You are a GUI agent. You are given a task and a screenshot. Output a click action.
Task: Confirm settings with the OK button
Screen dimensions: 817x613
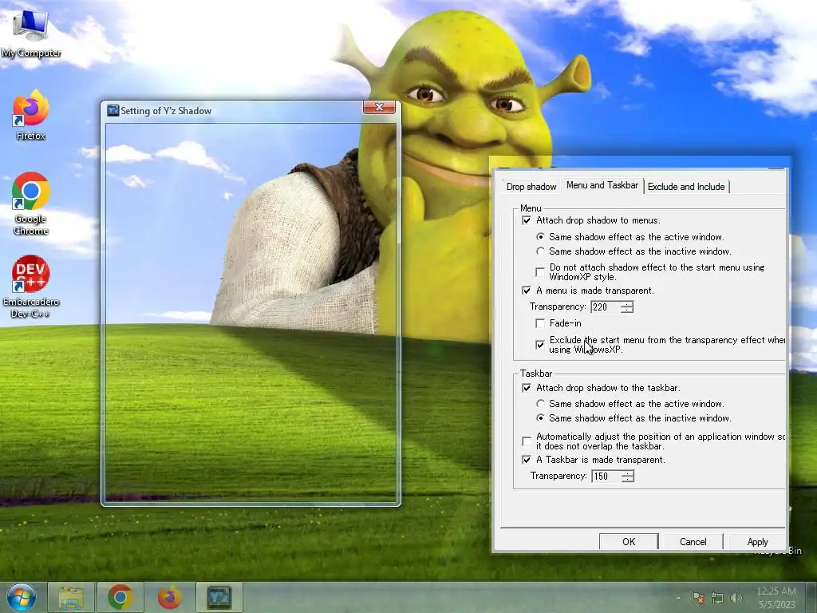click(629, 542)
